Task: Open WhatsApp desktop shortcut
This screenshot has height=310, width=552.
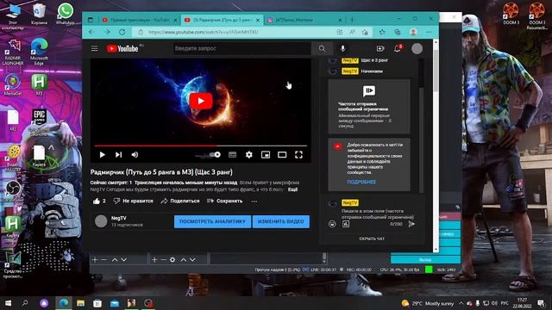Action: pyautogui.click(x=66, y=14)
